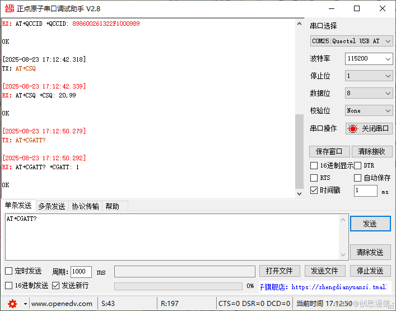Viewport: 396px width, 311px height.
Task: Open the stop bits dropdown showing 1
Action: point(369,76)
